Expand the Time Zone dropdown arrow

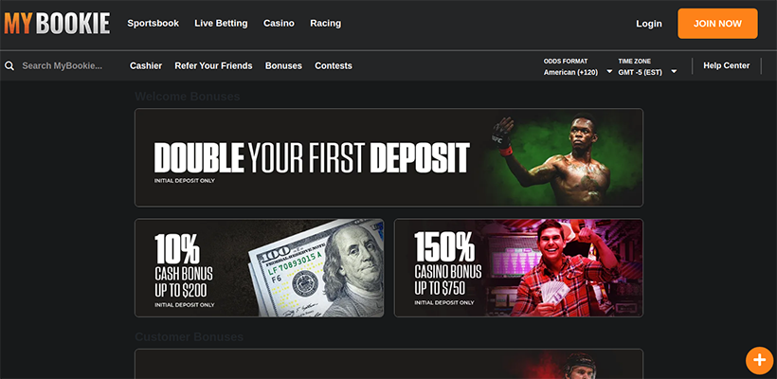[x=674, y=72]
